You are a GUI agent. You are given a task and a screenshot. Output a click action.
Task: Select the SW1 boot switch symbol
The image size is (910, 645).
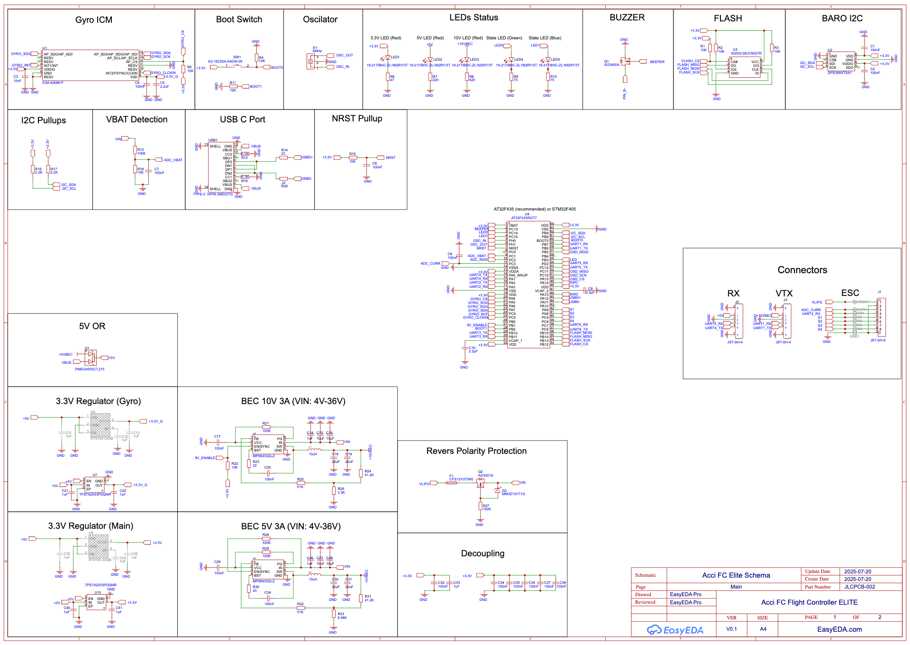(x=237, y=66)
